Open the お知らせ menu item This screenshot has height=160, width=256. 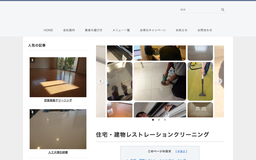pyautogui.click(x=181, y=30)
